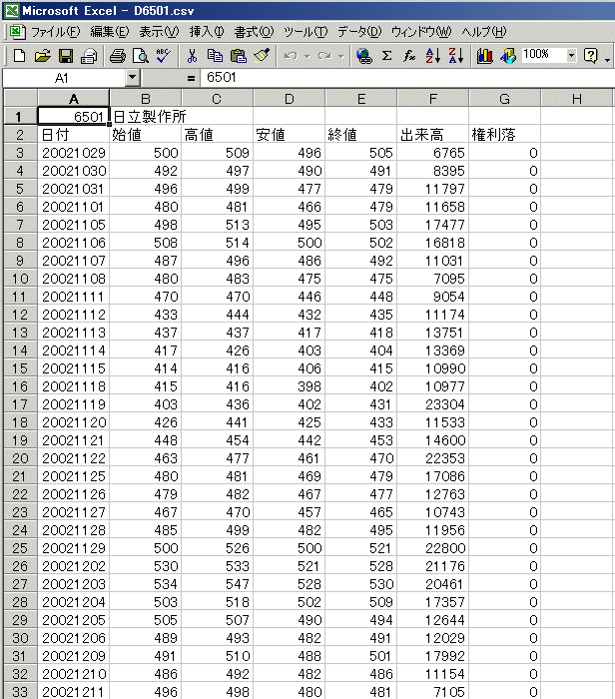Open the ツール(T) menu

tap(306, 32)
